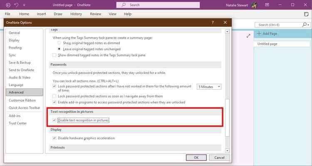This screenshot has width=312, height=166.
Task: Click Cancel in OneNote Options
Action: [x=219, y=157]
